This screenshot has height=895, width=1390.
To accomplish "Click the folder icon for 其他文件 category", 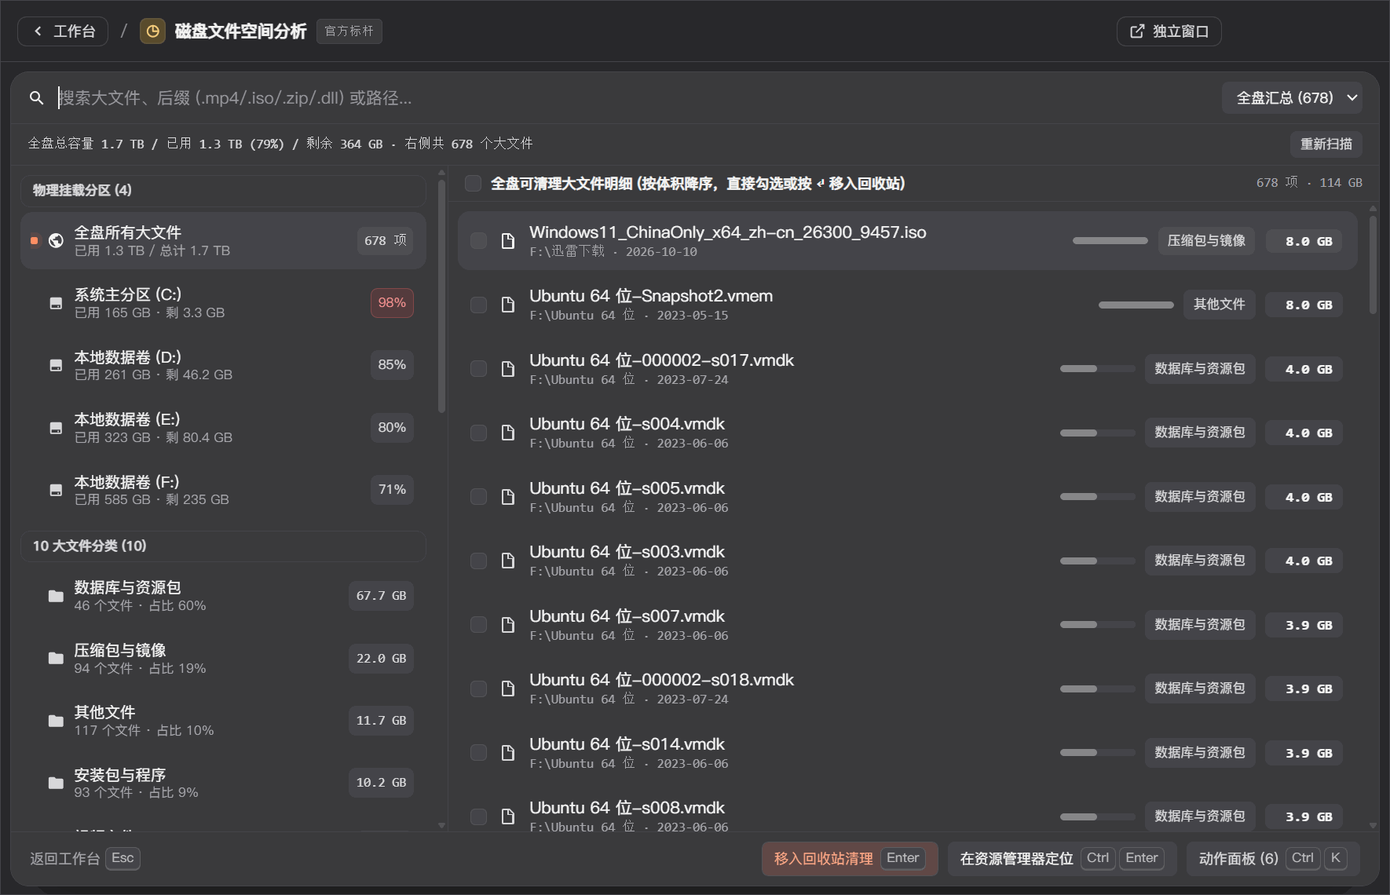I will click(x=56, y=721).
